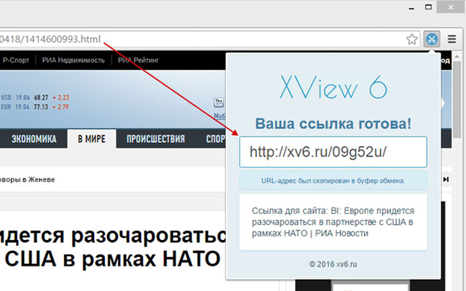Viewport: 466px width, 291px height.
Task: Open the Р-Спорт link
Action: coord(16,60)
